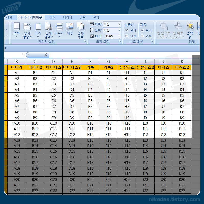Screen dimensions: 204x204
Task: Open 페이지 설정 dialog launcher
Action: pyautogui.click(x=85, y=41)
